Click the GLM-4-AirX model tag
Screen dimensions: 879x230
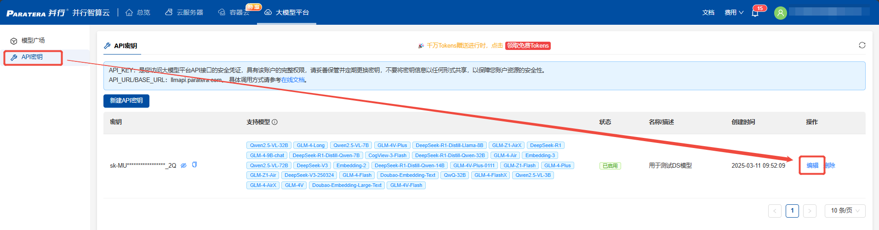pyautogui.click(x=263, y=186)
